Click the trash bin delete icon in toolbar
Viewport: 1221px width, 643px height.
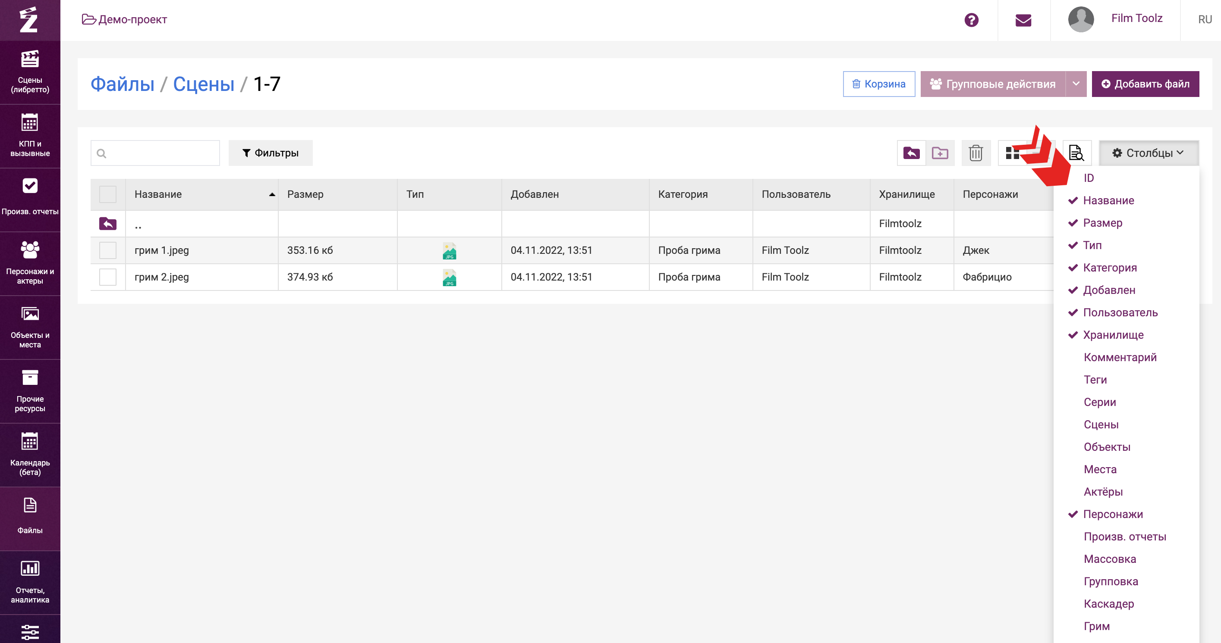click(x=976, y=153)
